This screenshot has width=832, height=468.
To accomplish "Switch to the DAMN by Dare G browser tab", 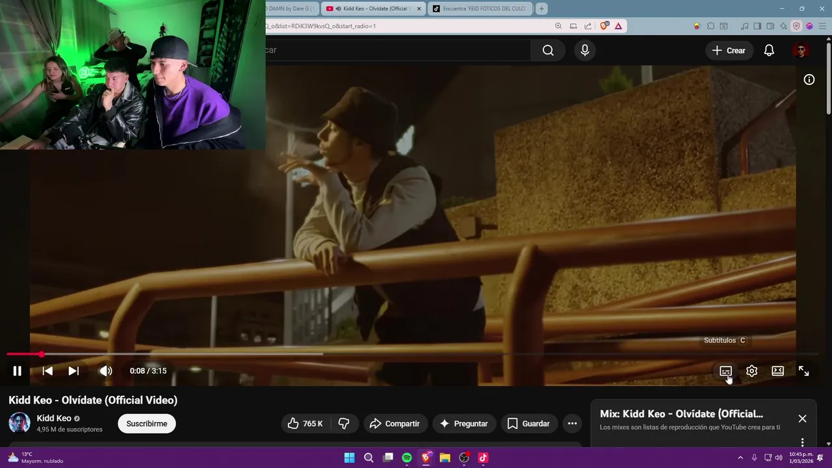I will (x=292, y=8).
